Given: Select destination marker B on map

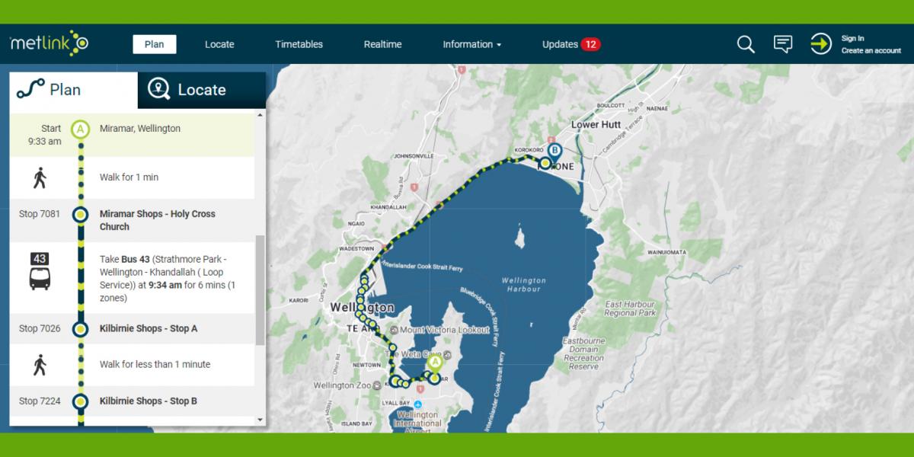Looking at the screenshot, I should point(554,150).
